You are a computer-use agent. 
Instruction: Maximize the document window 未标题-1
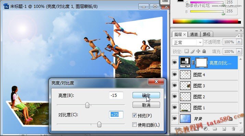155,7
